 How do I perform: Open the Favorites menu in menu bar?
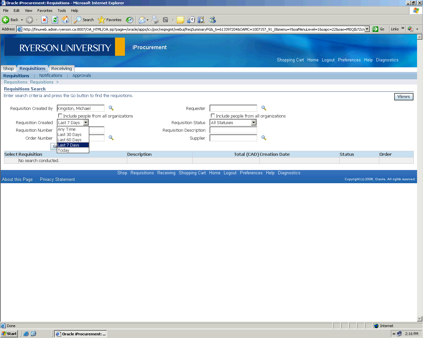click(x=45, y=11)
